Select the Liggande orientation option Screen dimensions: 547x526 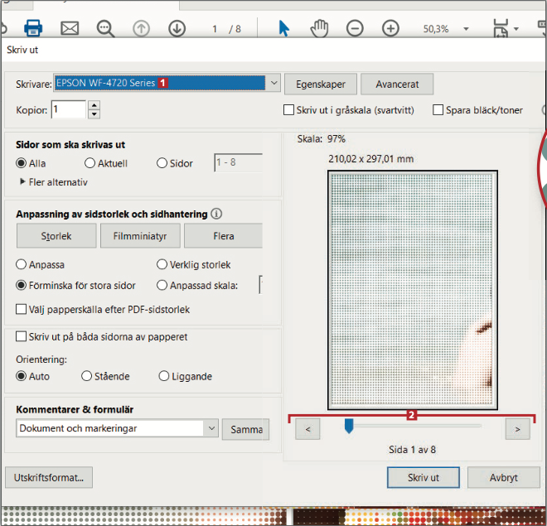click(x=164, y=376)
